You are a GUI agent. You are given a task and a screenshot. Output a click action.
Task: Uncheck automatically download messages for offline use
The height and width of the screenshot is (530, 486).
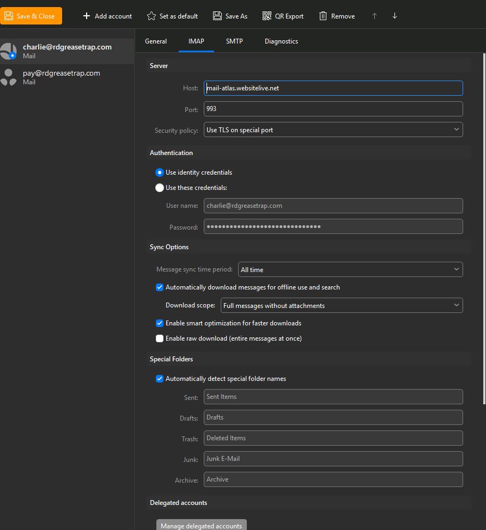[x=160, y=287]
